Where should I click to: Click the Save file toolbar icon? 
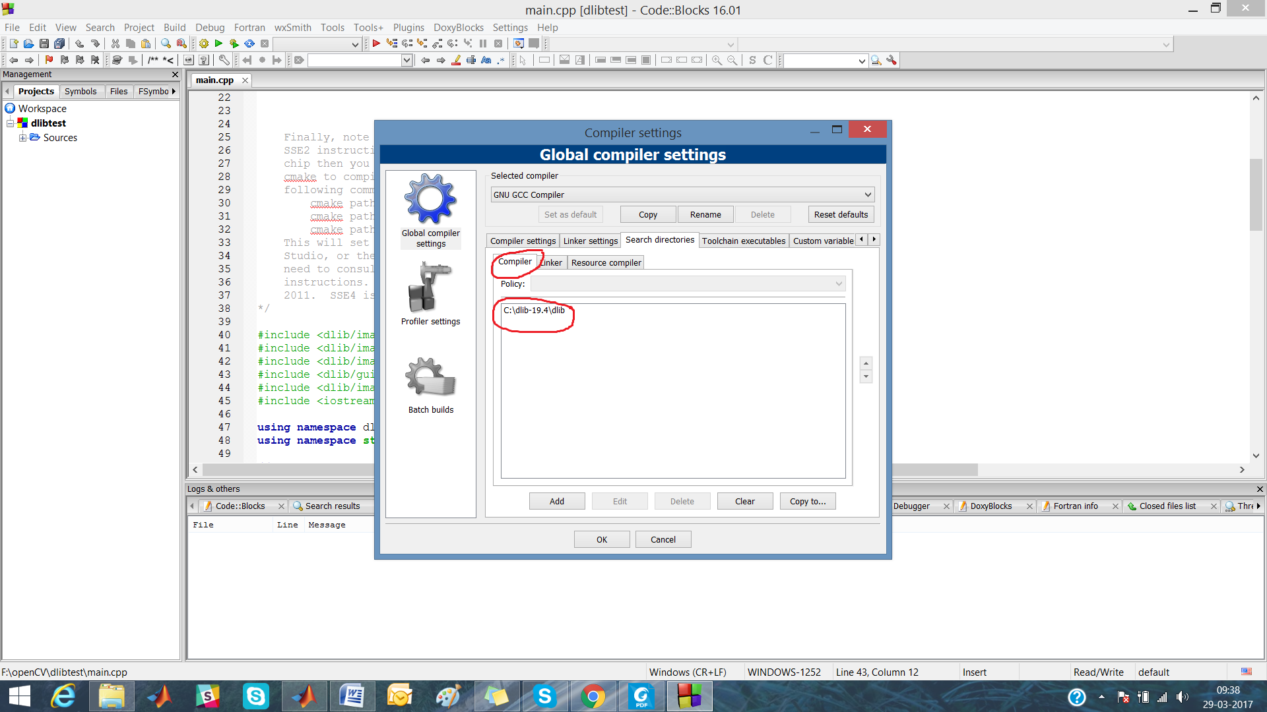tap(44, 44)
